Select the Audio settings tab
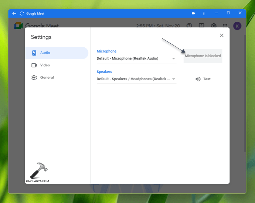Screen dimensions: 255x203 point(57,53)
